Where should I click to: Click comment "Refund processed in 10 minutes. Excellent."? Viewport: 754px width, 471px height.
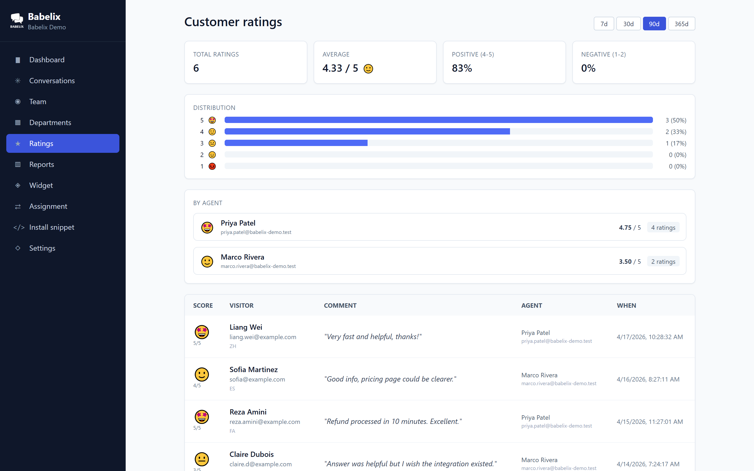click(x=393, y=422)
